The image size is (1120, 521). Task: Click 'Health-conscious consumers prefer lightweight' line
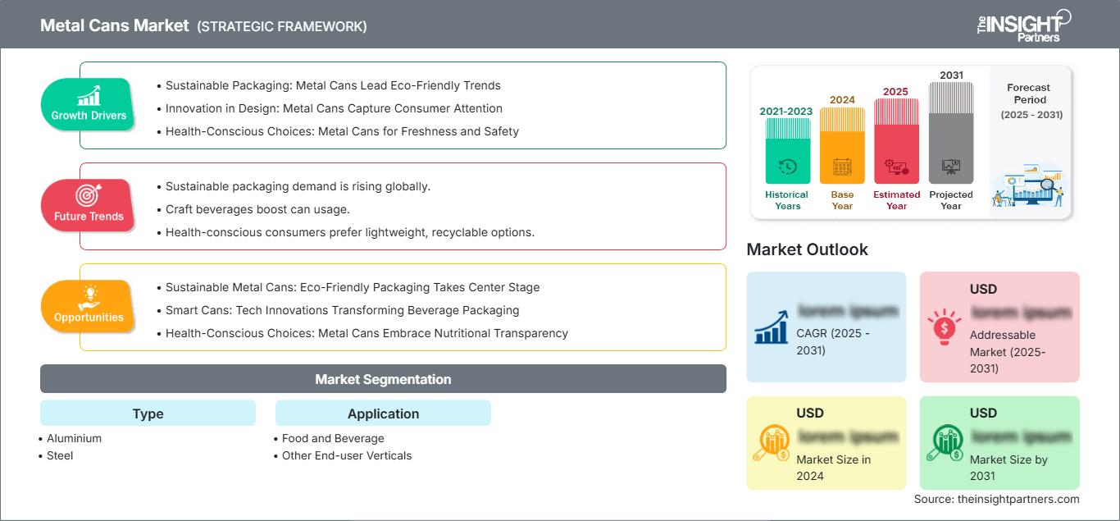coord(350,232)
